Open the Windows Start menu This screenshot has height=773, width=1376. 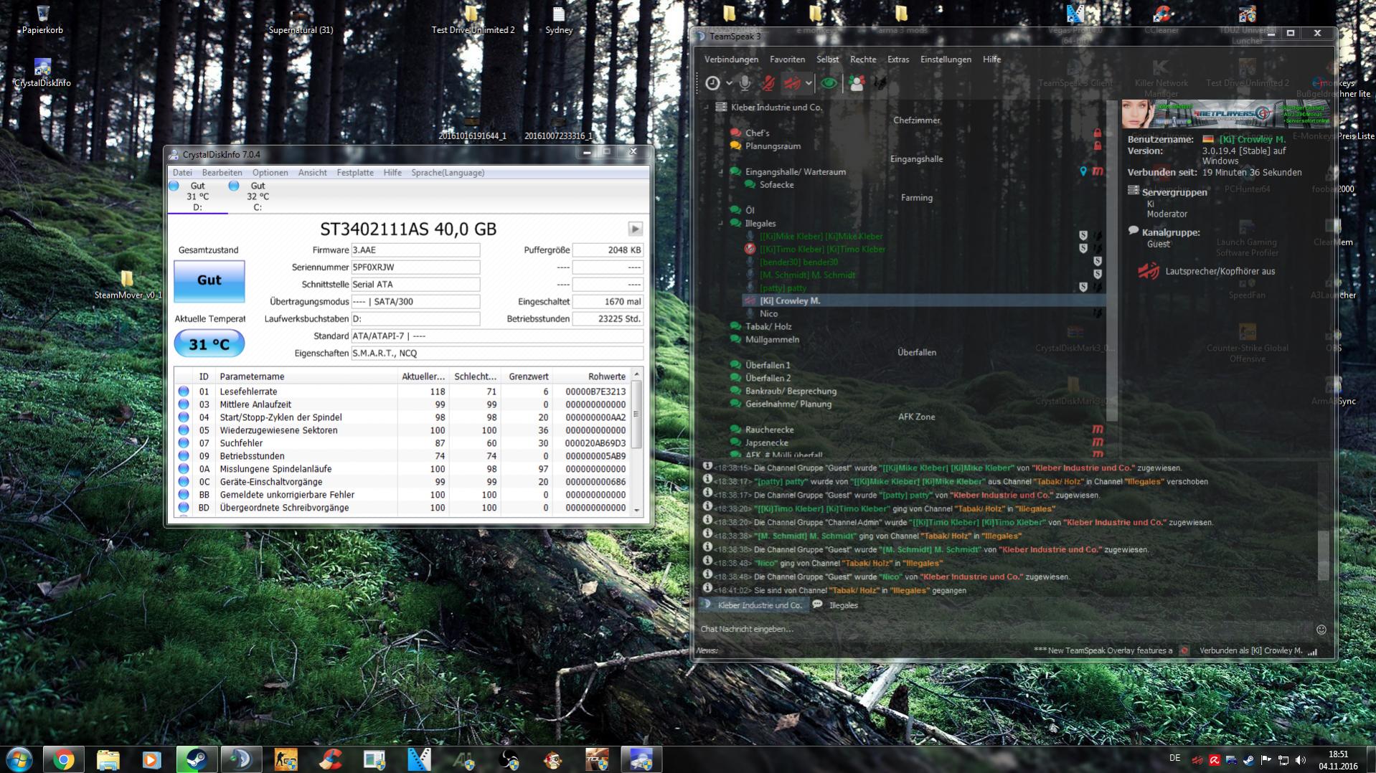[x=19, y=759]
